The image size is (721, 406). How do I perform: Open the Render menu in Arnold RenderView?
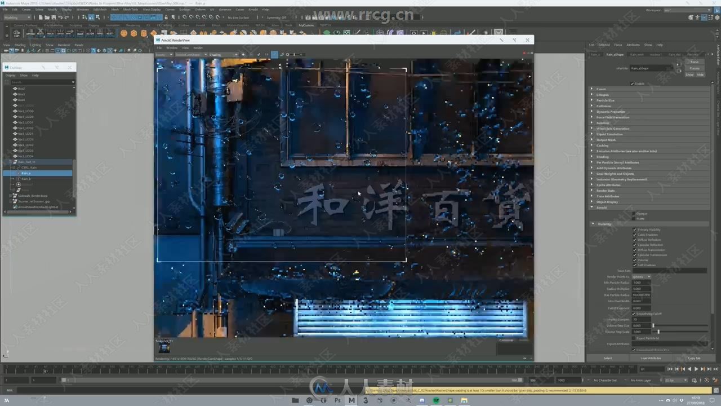point(198,47)
